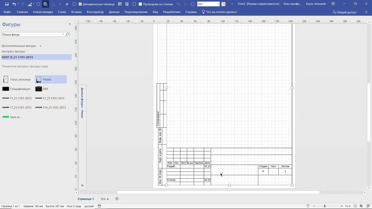Click the horizontal scrollbar thumb
The image size is (372, 209).
point(218,192)
